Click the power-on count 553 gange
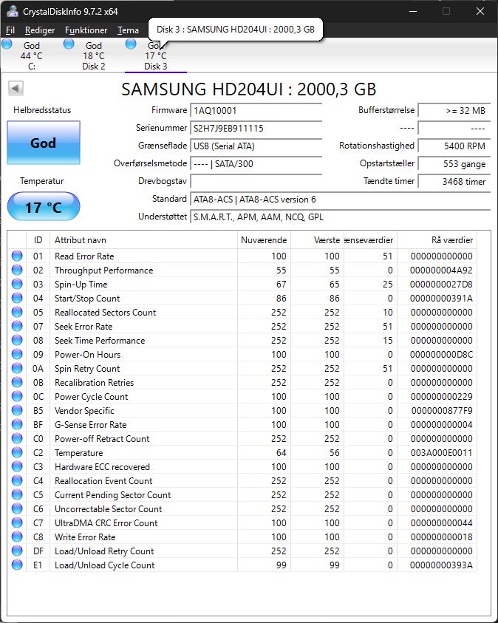This screenshot has width=498, height=623. pos(454,164)
